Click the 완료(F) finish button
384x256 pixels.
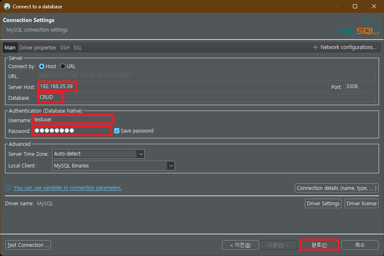(319, 245)
